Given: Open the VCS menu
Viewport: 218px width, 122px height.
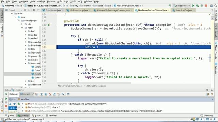Looking at the screenshot, I should (80, 1).
